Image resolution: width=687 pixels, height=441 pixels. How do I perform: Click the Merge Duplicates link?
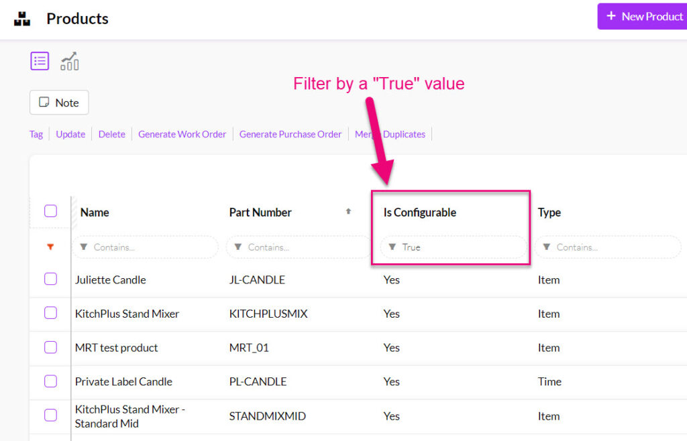point(390,134)
